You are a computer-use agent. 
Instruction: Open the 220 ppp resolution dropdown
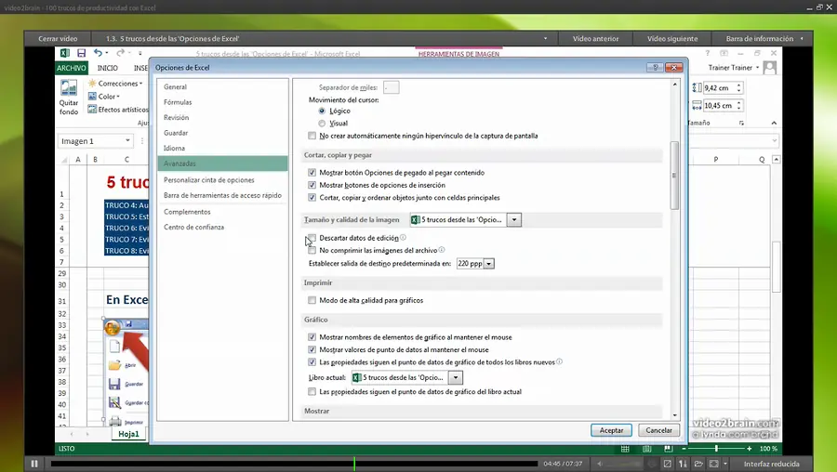489,264
